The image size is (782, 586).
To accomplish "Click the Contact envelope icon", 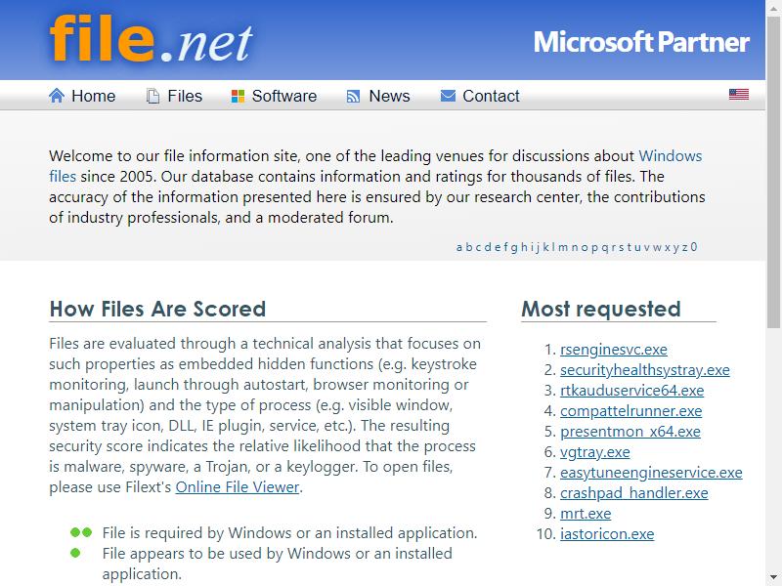I will [x=448, y=95].
